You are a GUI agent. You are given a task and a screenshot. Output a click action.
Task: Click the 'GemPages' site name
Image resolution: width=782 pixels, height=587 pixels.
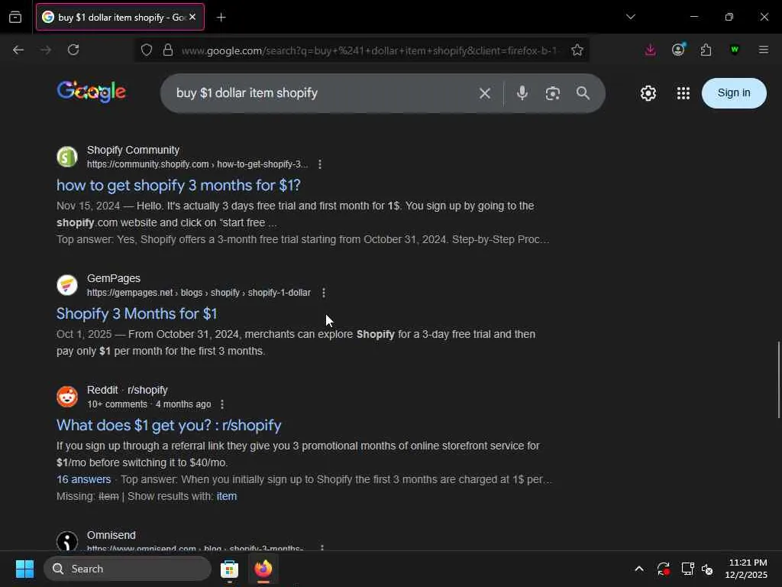coord(114,278)
